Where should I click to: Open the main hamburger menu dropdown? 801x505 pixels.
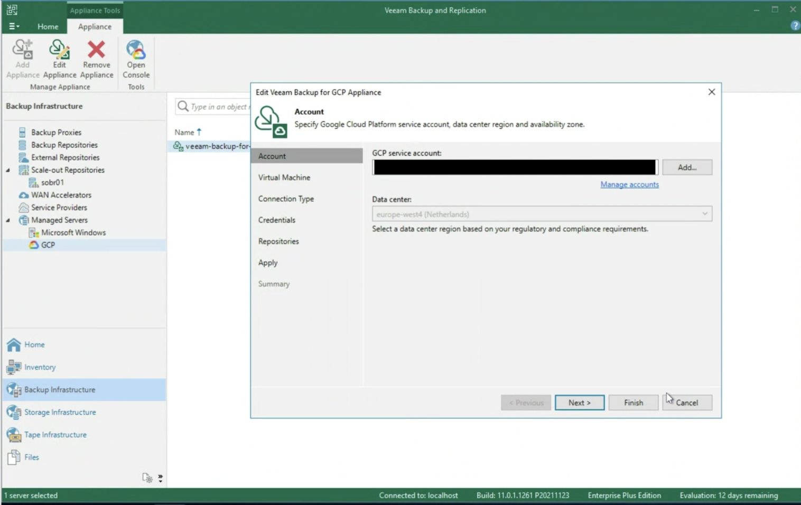(x=14, y=26)
